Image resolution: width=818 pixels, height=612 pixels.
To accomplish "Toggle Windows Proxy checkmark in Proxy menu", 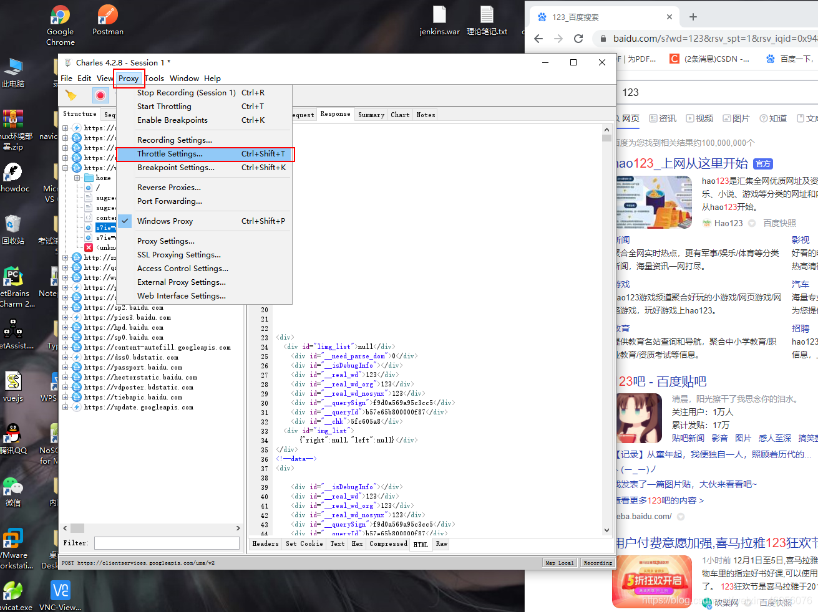I will (125, 221).
